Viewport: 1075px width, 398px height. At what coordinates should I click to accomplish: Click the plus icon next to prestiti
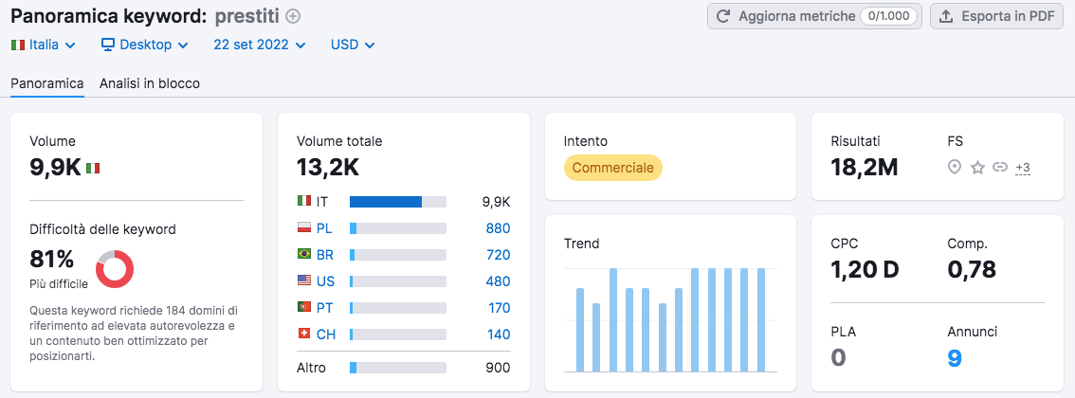coord(293,16)
